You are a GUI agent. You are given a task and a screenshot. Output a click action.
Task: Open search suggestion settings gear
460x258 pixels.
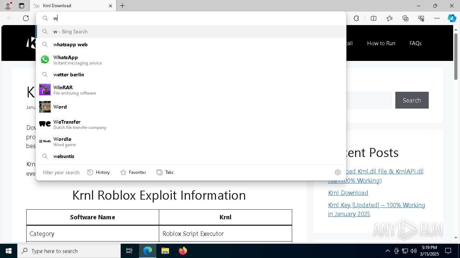(338, 172)
